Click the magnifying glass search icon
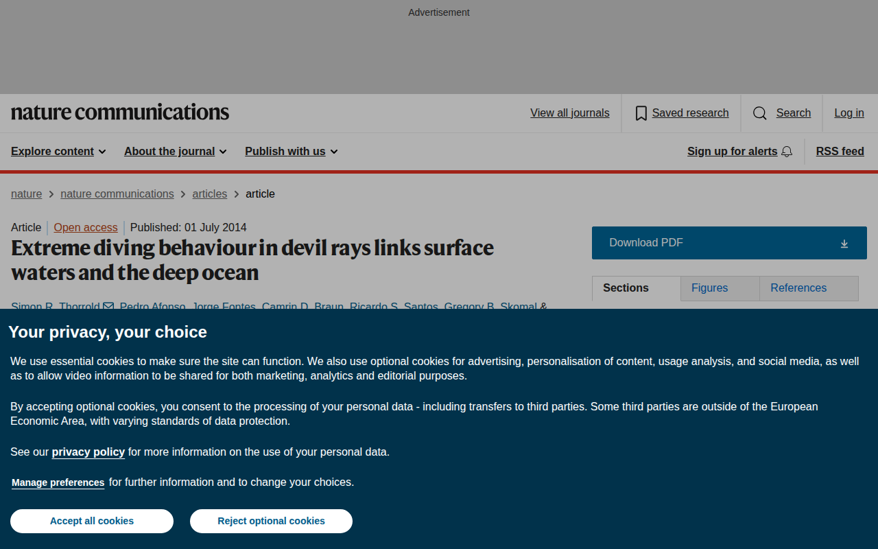This screenshot has width=878, height=549. [760, 113]
